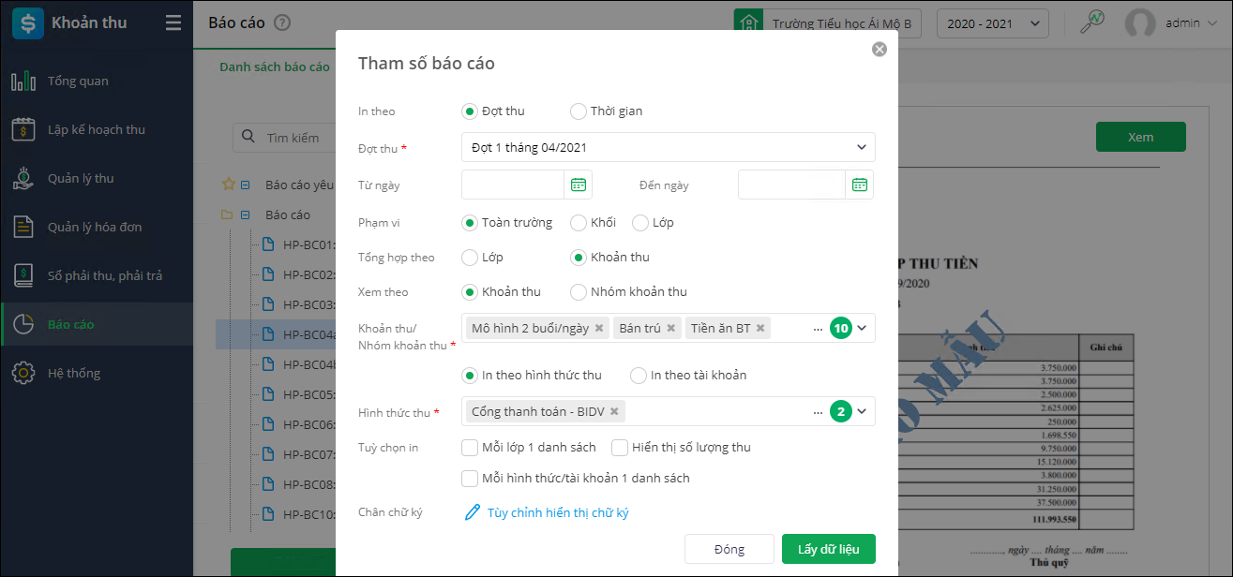
Task: Click the hamburger menu icon
Action: [173, 23]
